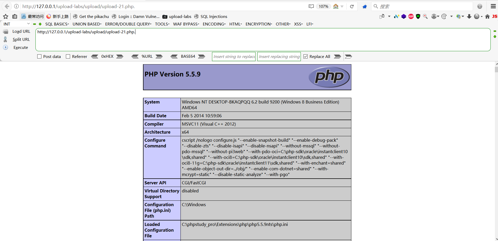Expand the UNION BASED menu
This screenshot has width=498, height=241.
click(x=87, y=24)
